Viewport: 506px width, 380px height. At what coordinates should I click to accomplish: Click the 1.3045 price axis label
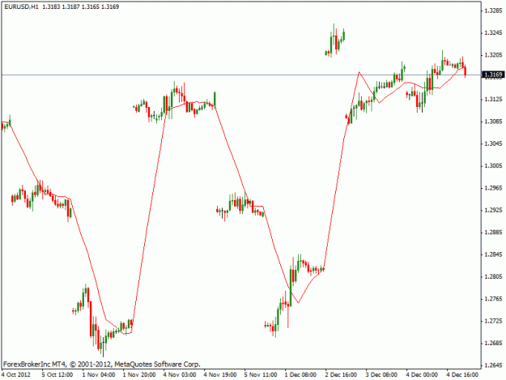(x=493, y=143)
